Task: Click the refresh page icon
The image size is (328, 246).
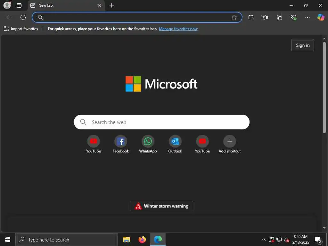Action: pyautogui.click(x=23, y=17)
